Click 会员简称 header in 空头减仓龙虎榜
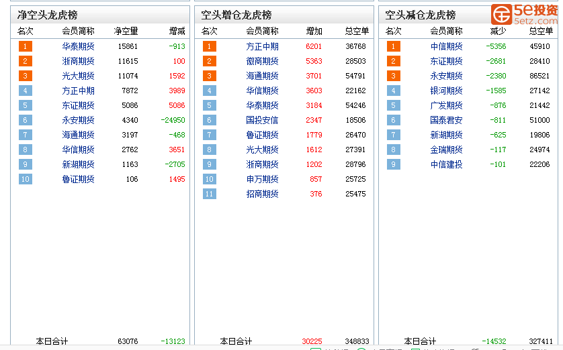 (446, 31)
